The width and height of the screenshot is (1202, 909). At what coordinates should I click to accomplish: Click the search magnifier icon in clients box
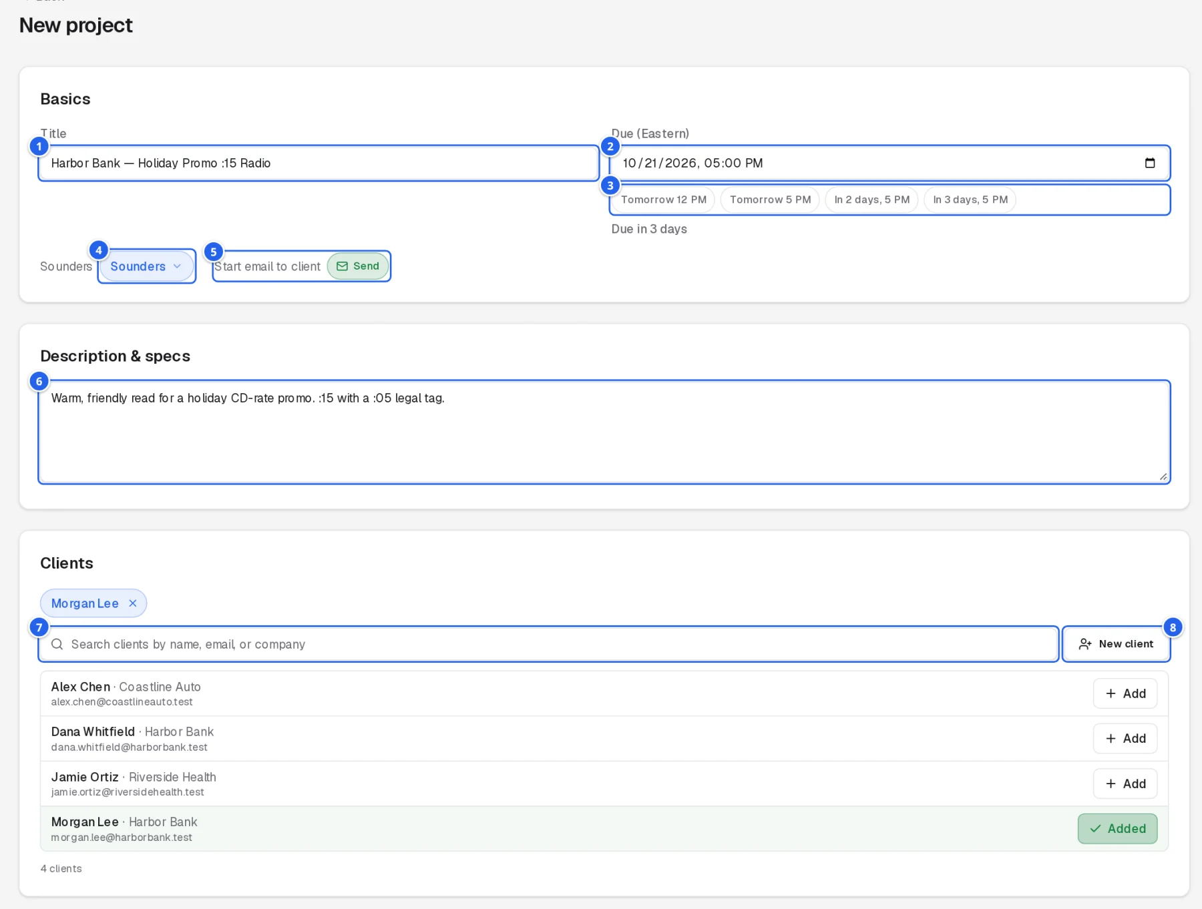57,644
